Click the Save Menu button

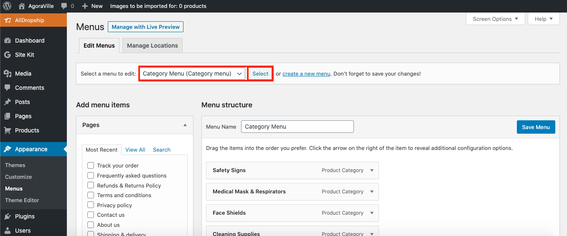[536, 127]
